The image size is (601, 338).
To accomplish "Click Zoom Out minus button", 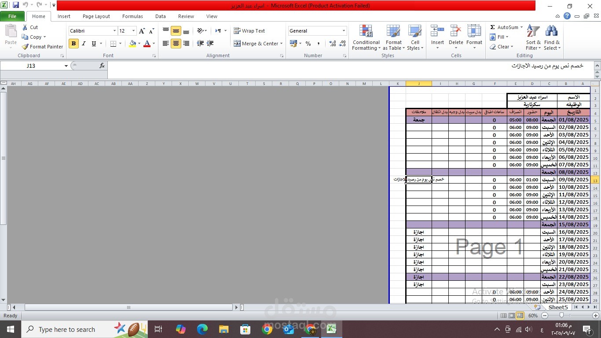I will pos(545,316).
